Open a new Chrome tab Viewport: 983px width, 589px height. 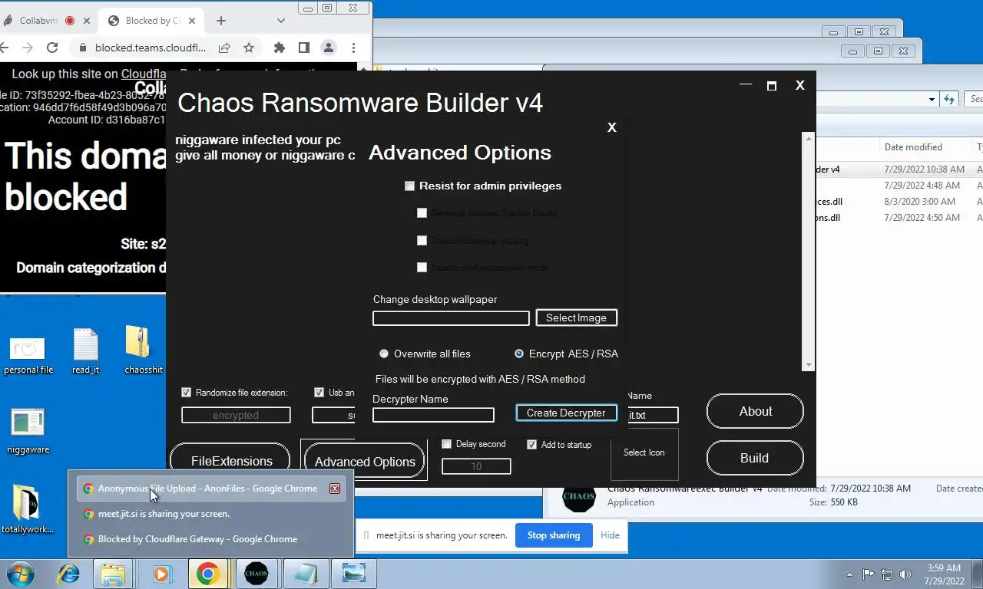click(221, 21)
